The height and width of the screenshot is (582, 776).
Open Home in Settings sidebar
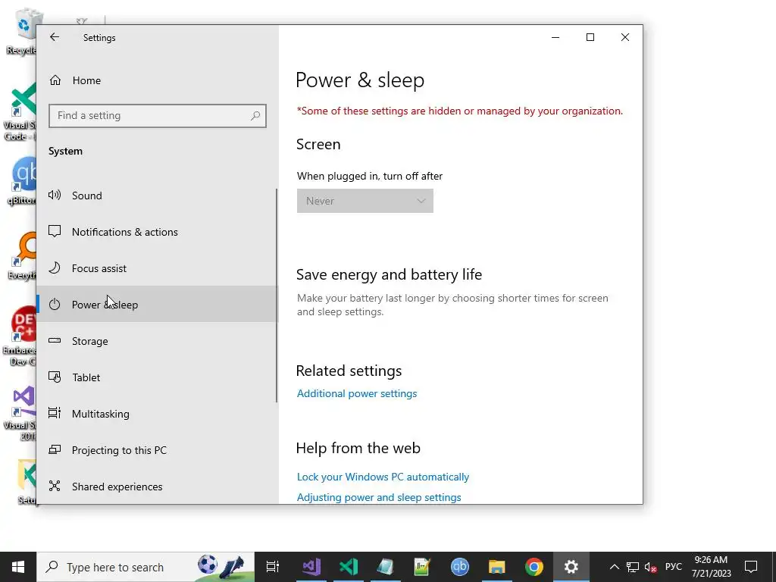[158, 80]
